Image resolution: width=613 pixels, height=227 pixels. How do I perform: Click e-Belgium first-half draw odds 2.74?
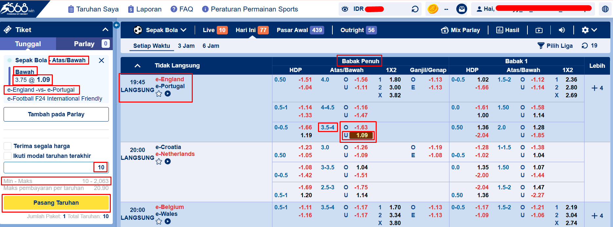[x=571, y=223]
